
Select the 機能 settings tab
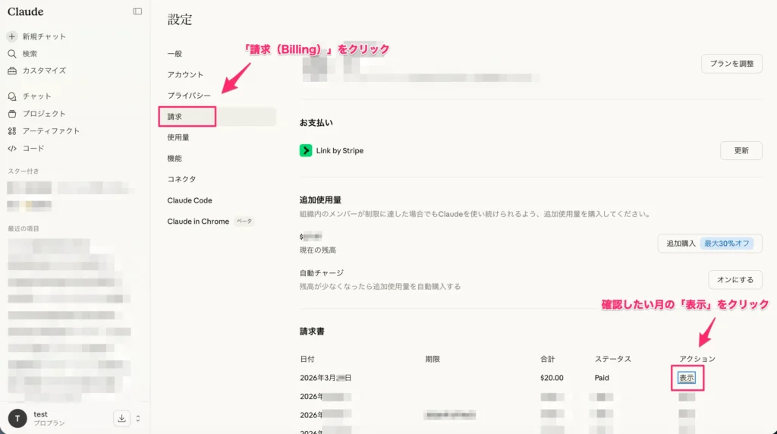pyautogui.click(x=175, y=158)
